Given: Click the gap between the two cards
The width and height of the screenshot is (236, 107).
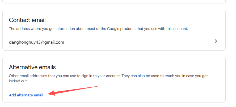Looking at the screenshot, I should point(114,54).
